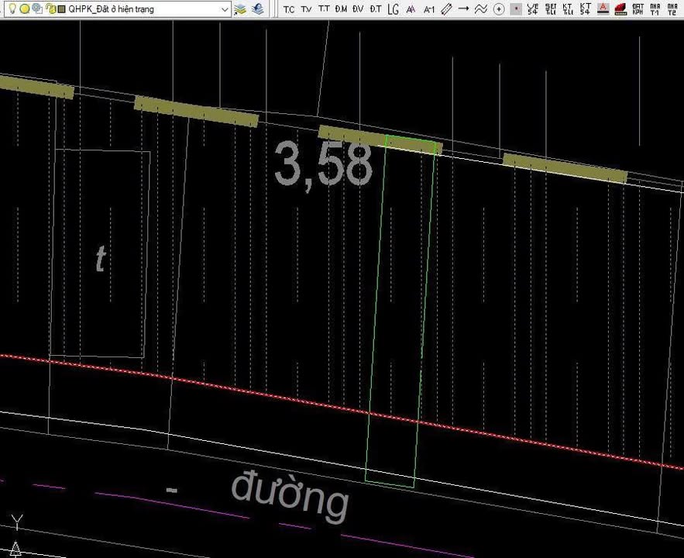The image size is (684, 558).
Task: Click the AA text style button
Action: point(412,9)
